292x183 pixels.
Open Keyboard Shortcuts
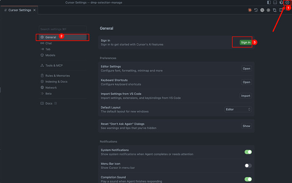(x=246, y=82)
